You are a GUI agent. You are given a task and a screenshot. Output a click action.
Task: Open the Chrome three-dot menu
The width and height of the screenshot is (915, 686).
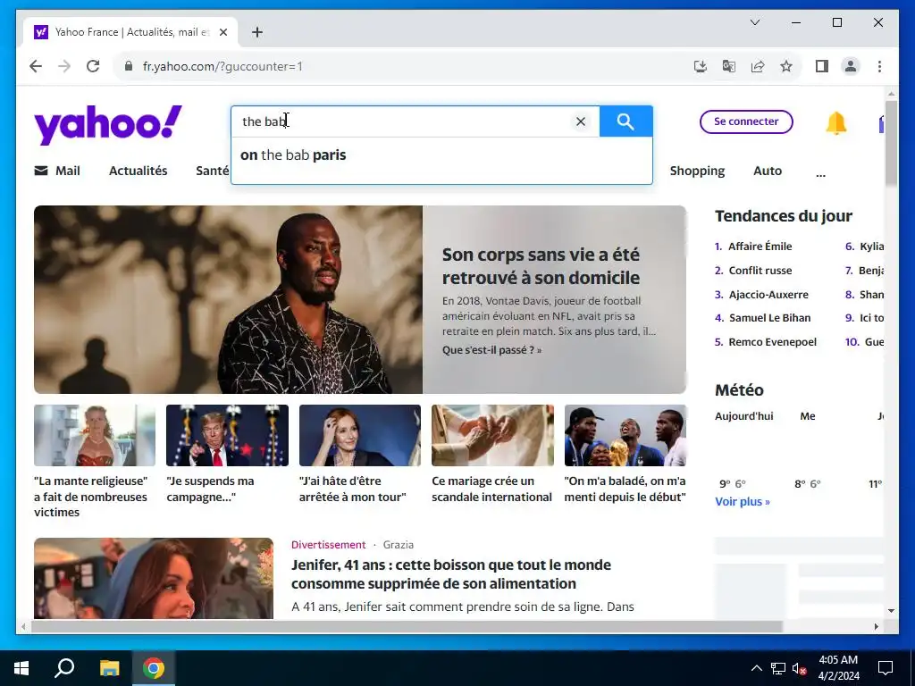pos(879,66)
